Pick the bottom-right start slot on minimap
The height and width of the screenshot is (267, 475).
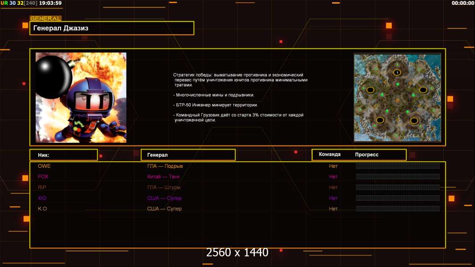point(414,120)
